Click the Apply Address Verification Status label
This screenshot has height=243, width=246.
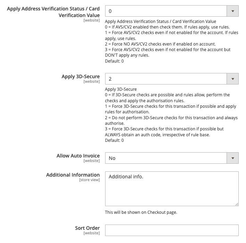pyautogui.click(x=53, y=12)
